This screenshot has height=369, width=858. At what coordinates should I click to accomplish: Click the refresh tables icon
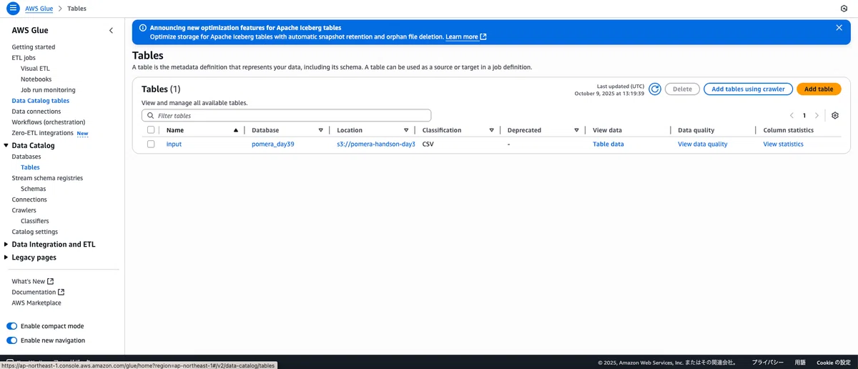pos(655,89)
